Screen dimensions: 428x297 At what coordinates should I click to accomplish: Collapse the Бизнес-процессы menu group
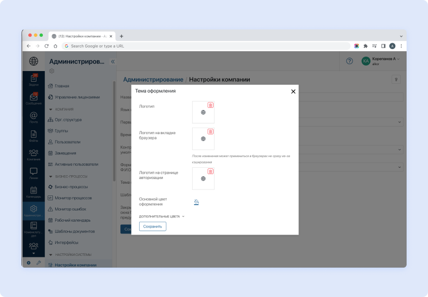(50, 176)
